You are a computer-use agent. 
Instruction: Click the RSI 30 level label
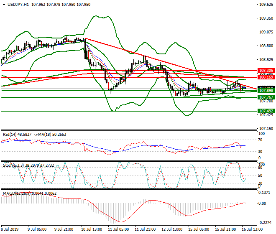coord(261,152)
